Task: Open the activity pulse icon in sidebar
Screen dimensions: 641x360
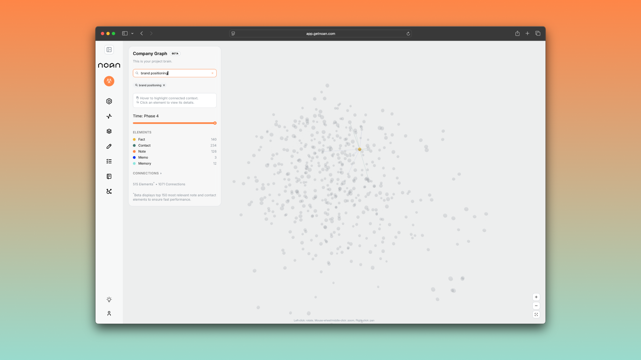Action: [x=109, y=116]
